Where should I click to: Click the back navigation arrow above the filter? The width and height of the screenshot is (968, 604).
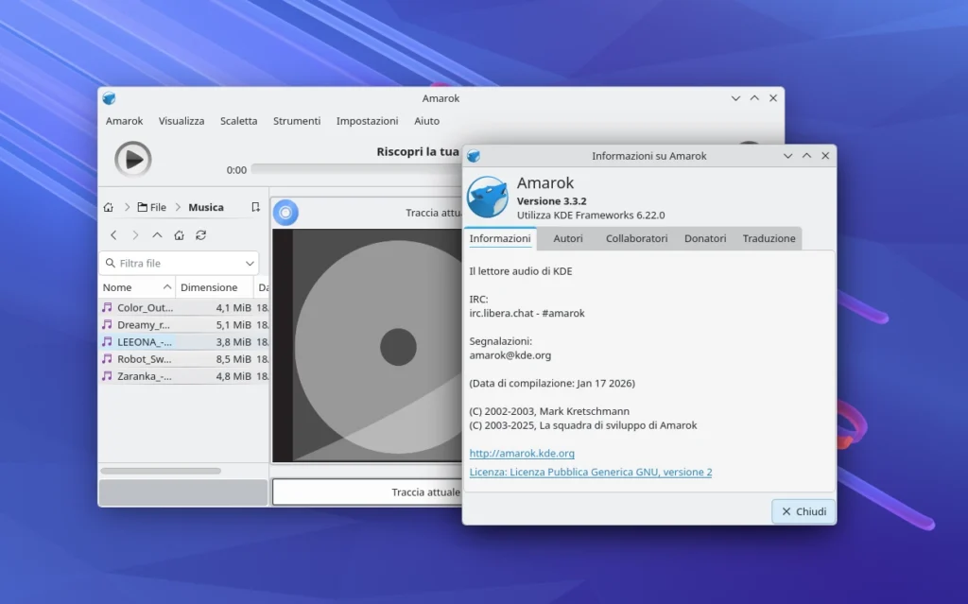pos(113,235)
